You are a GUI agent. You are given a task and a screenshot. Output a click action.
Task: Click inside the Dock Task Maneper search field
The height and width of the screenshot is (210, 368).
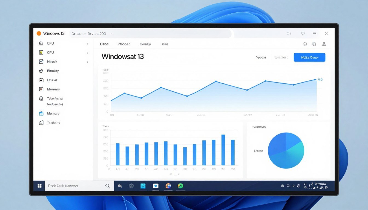(x=74, y=186)
